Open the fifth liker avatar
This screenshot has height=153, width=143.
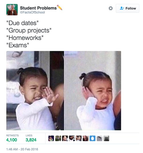(79, 138)
